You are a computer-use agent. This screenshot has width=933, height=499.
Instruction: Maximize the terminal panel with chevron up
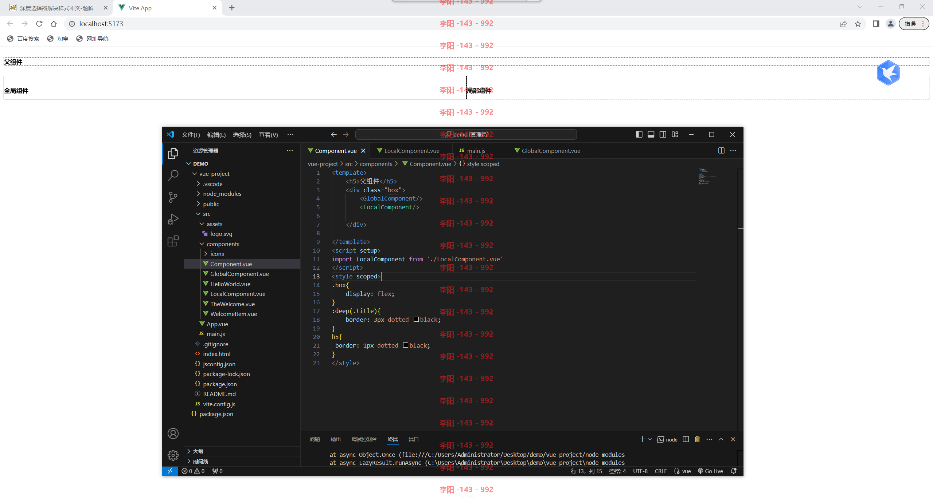721,439
